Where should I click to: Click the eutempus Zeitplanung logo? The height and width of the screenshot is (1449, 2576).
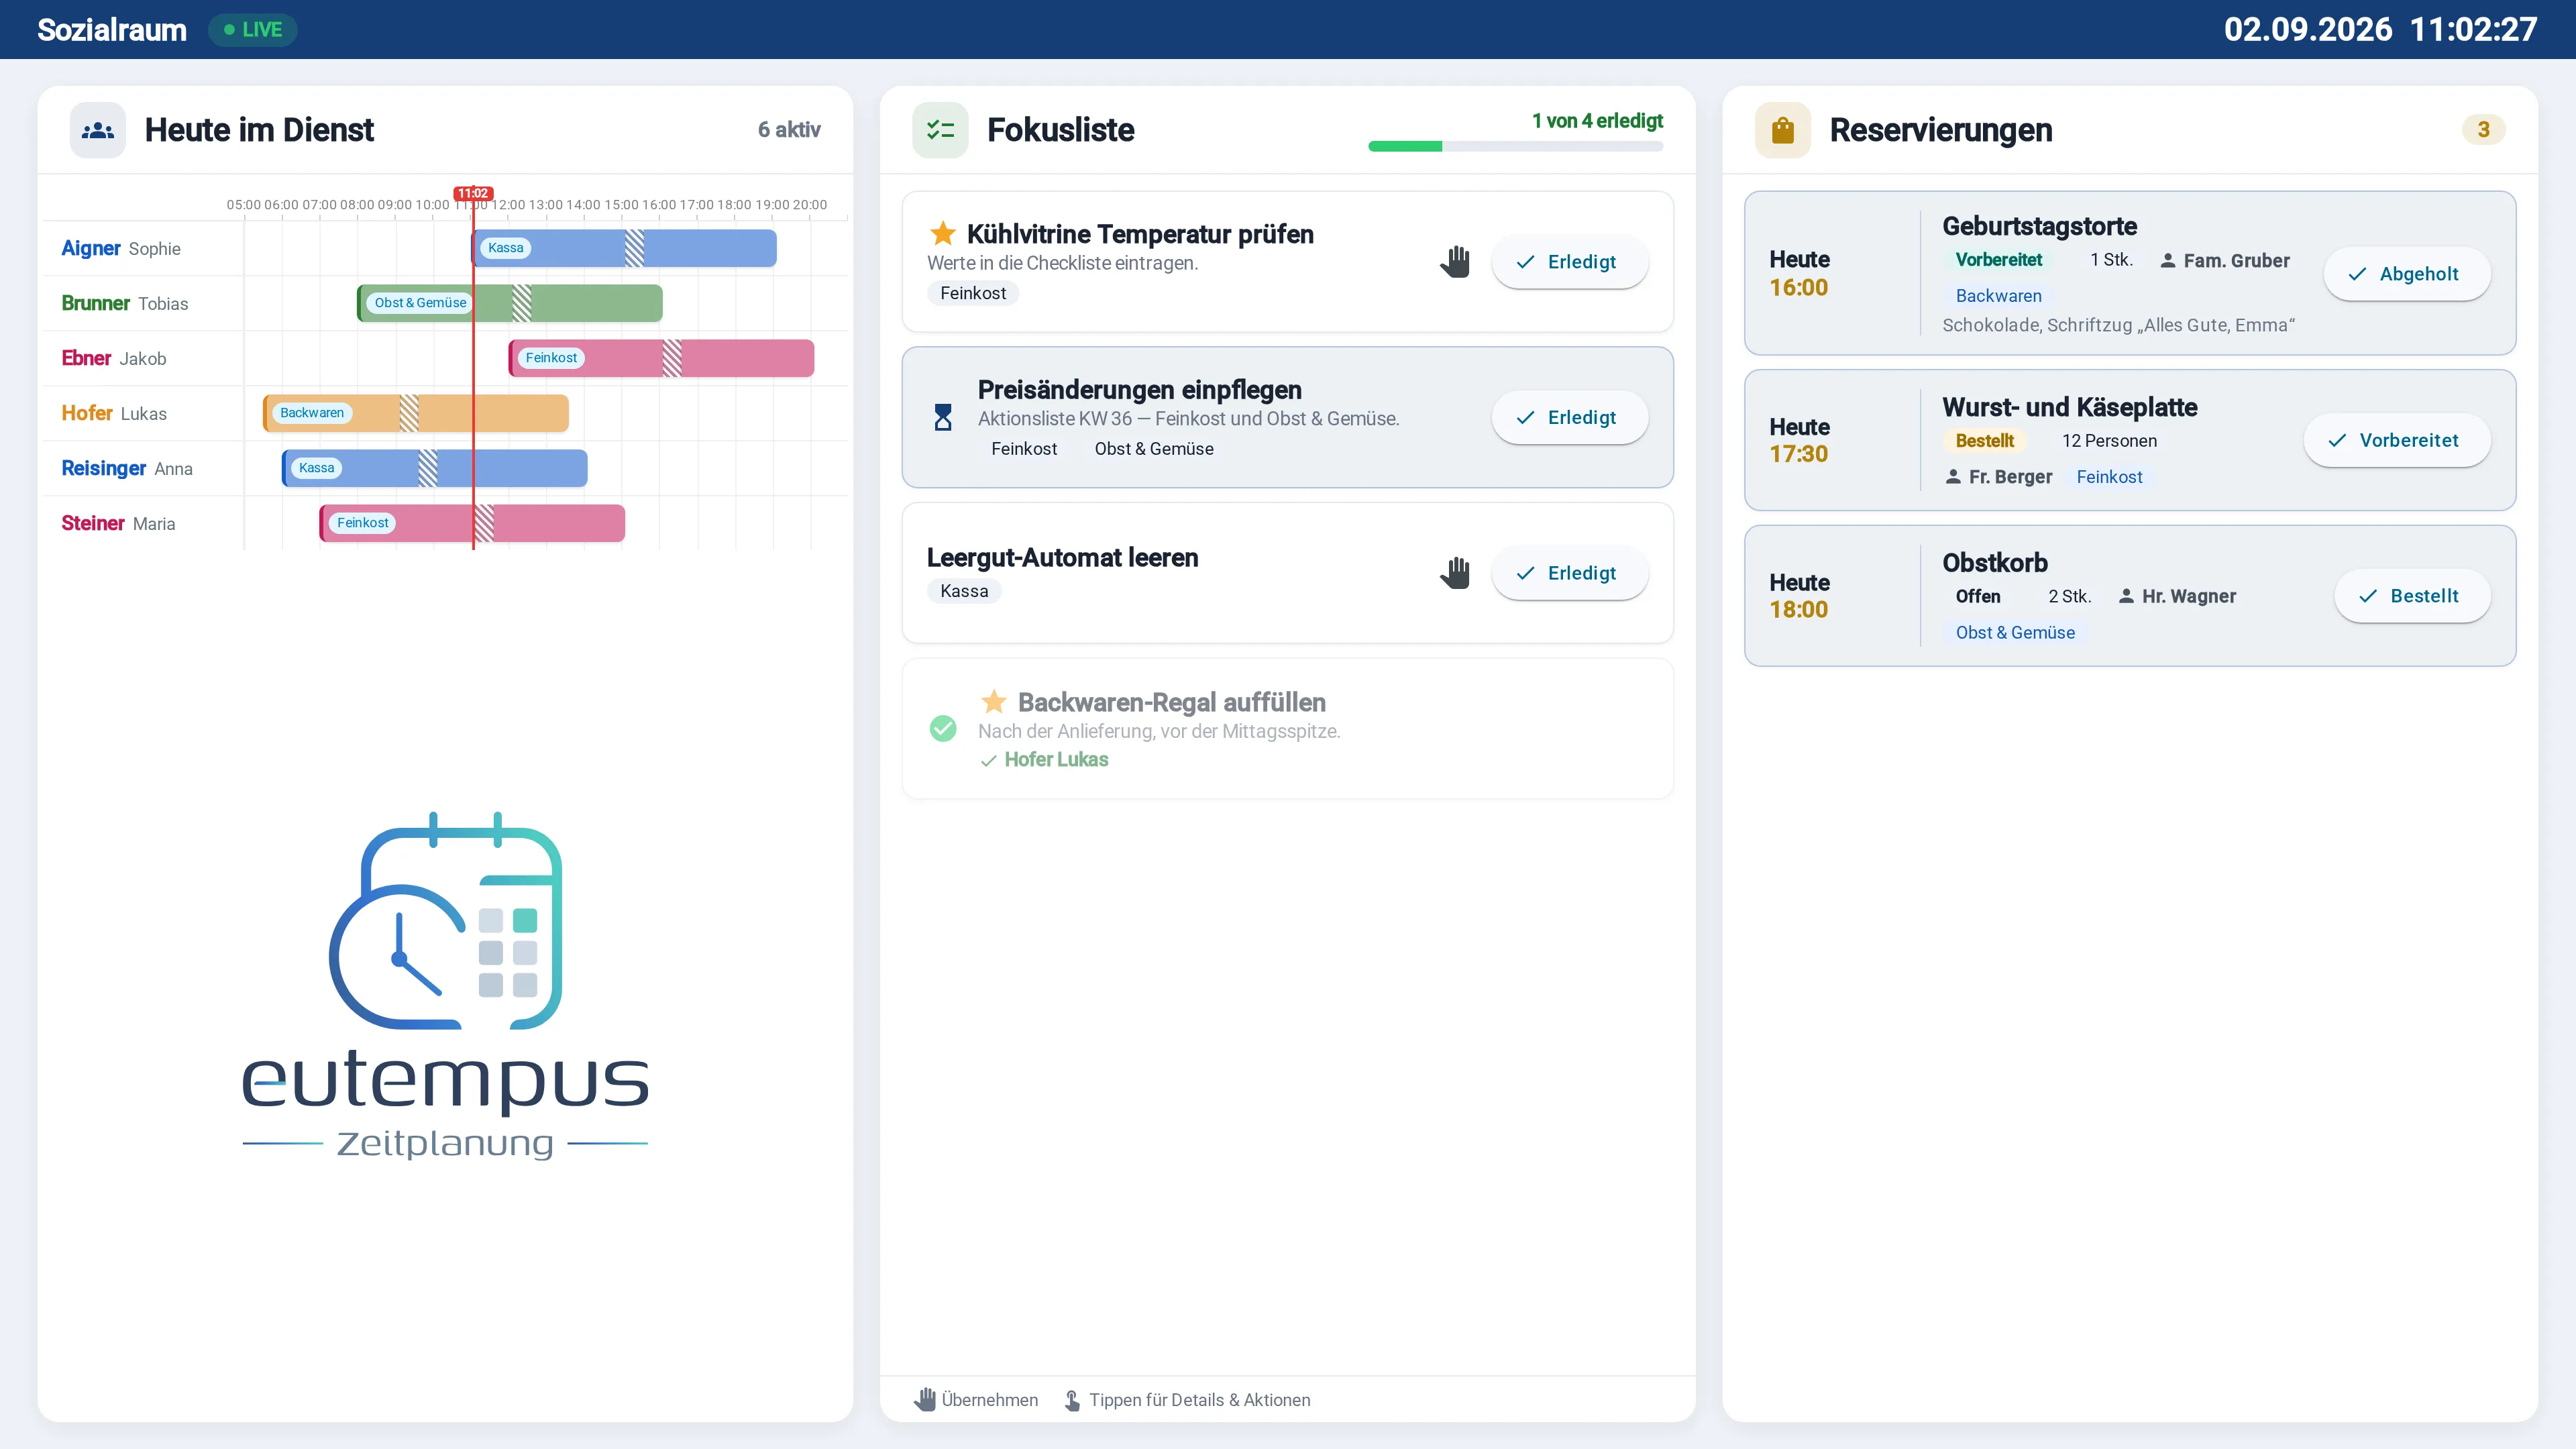coord(445,985)
